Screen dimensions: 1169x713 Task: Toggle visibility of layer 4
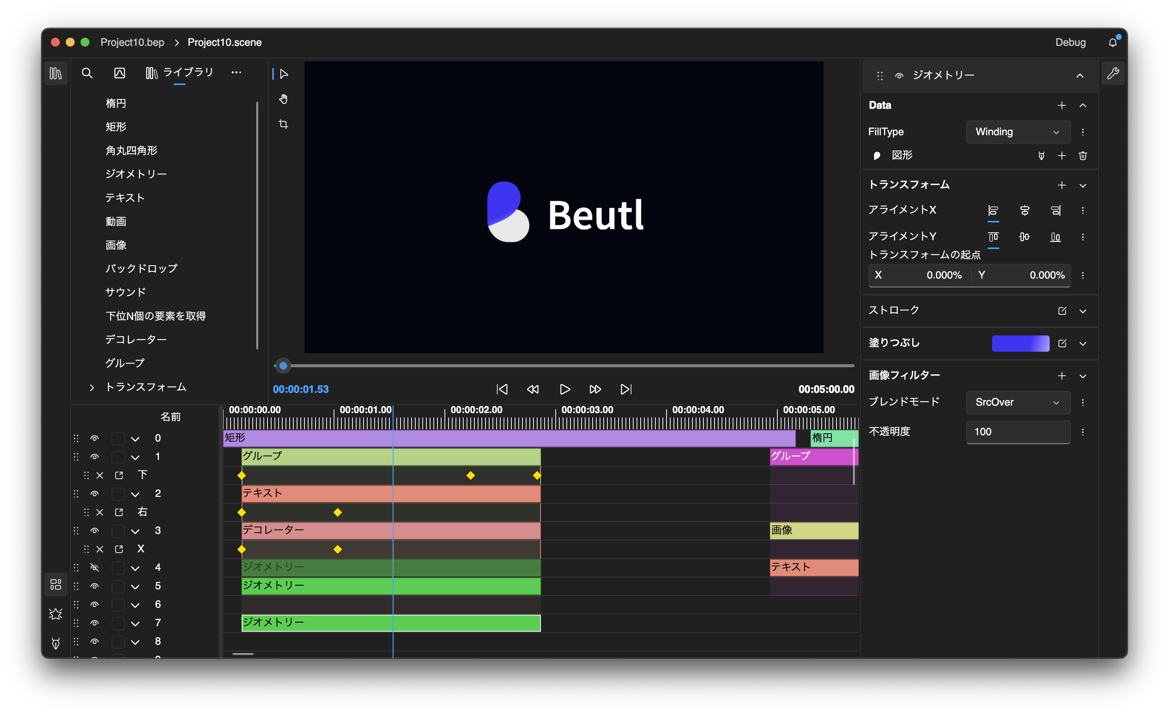[95, 567]
